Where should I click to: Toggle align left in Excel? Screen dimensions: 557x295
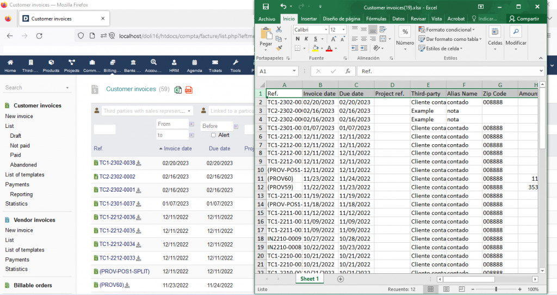(x=355, y=39)
